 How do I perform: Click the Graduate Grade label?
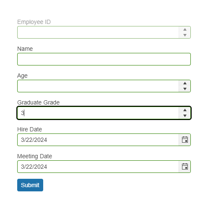point(39,102)
